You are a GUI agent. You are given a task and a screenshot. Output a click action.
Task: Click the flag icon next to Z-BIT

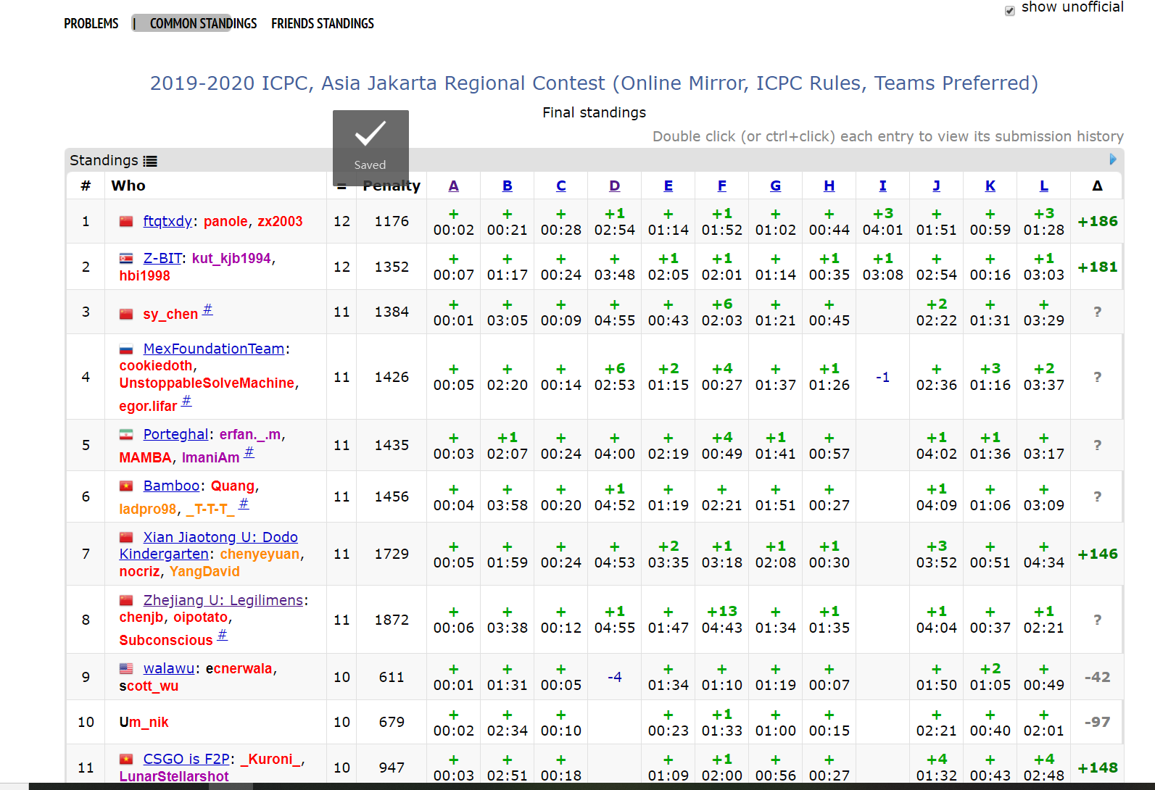point(126,259)
